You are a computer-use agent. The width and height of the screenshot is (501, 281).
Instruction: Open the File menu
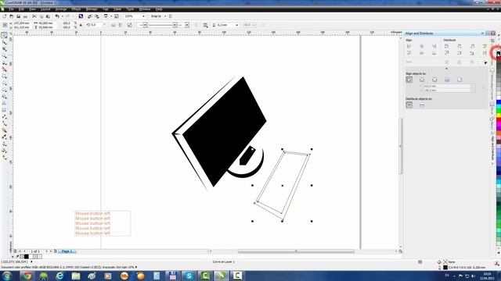click(x=11, y=9)
